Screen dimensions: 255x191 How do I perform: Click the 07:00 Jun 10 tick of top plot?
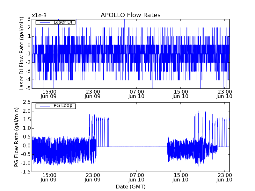[x=136, y=94]
